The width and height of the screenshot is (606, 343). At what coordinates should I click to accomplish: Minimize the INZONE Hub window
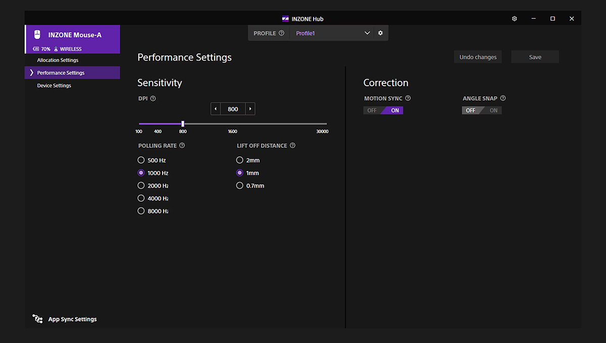533,19
